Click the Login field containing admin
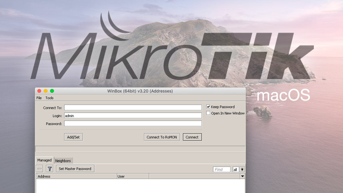 (133, 116)
